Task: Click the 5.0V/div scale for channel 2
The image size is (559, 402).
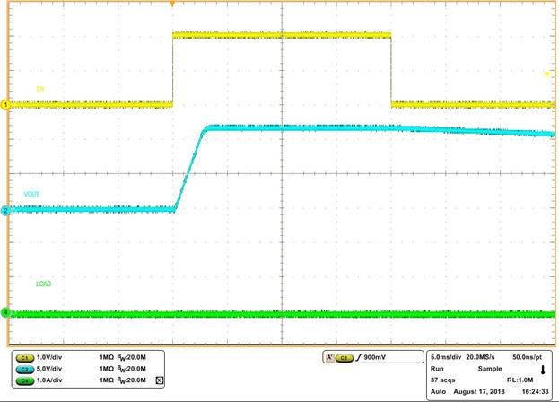Action: click(50, 369)
